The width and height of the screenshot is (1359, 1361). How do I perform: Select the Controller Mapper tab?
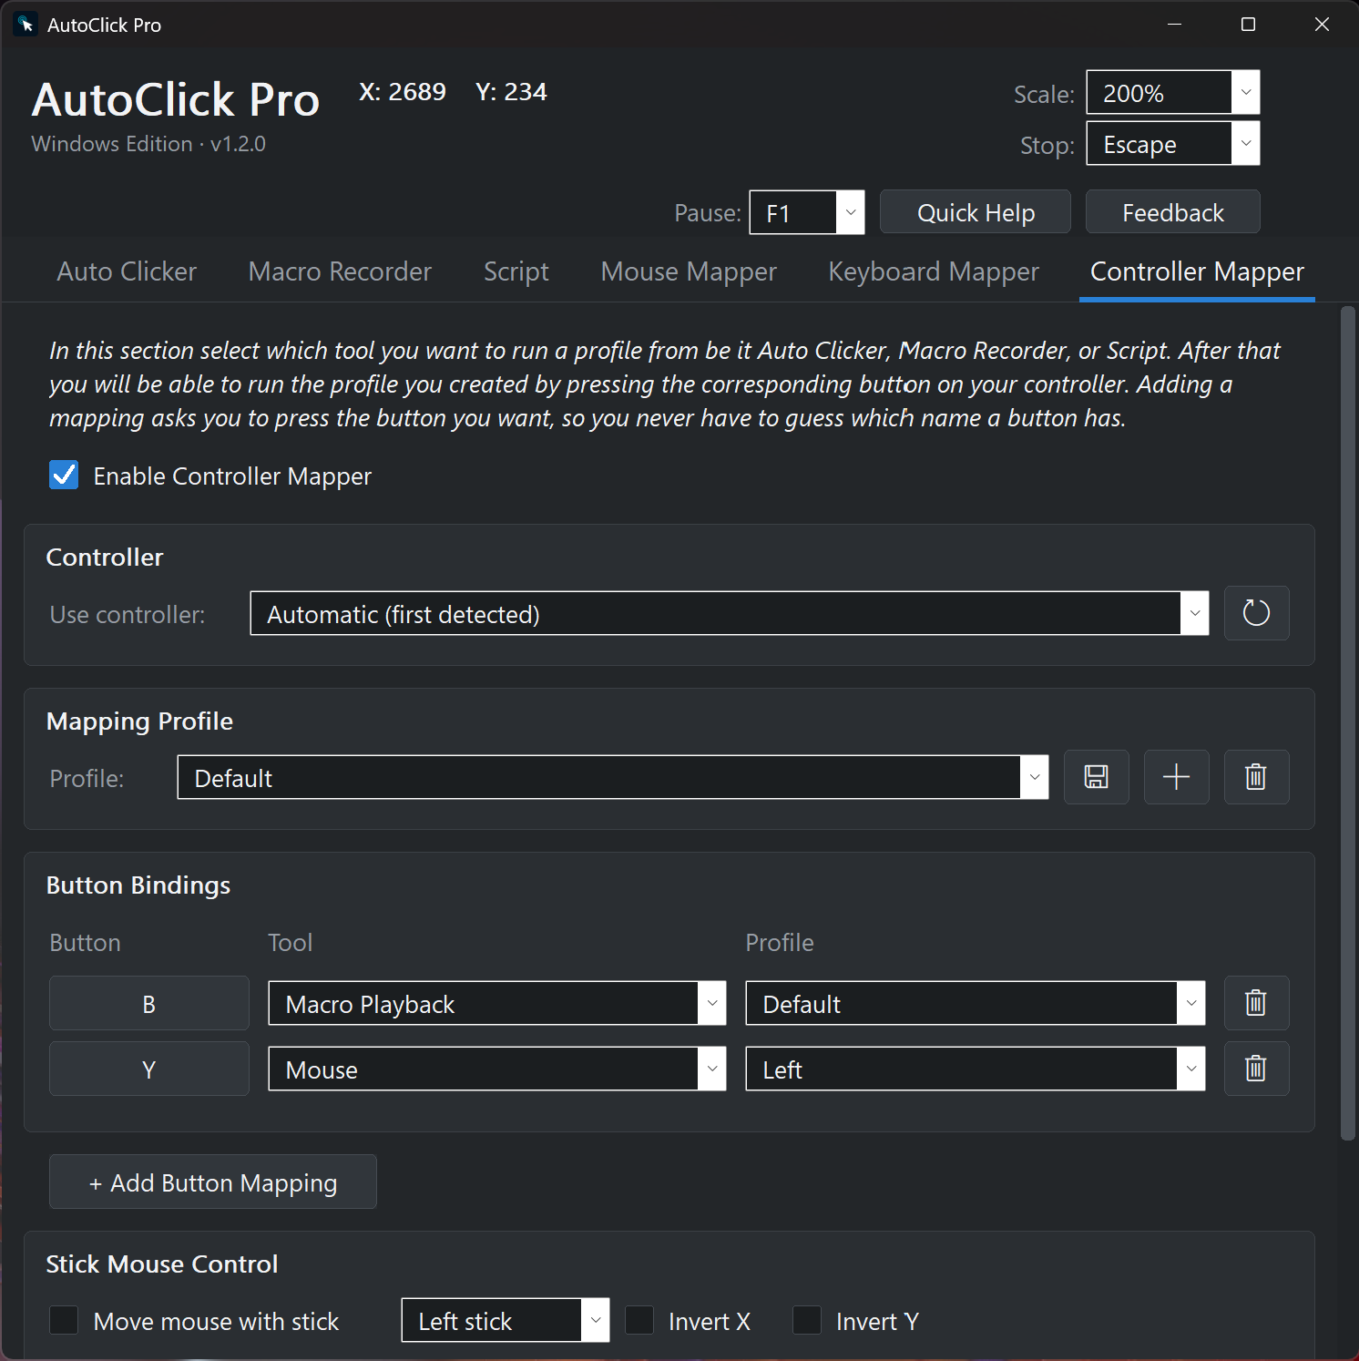pyautogui.click(x=1197, y=271)
